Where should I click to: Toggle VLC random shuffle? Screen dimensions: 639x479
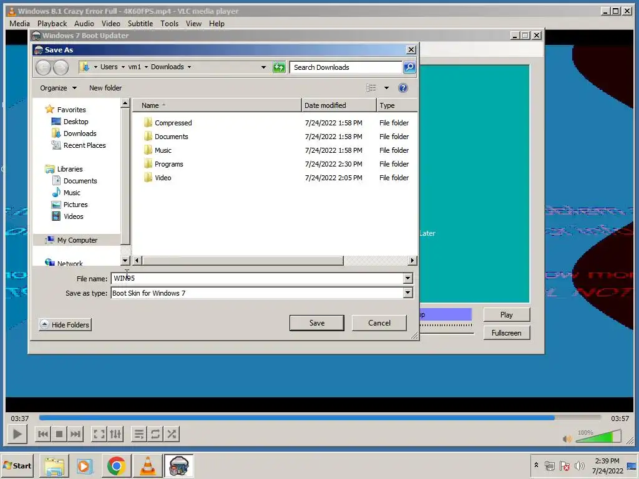pyautogui.click(x=172, y=434)
